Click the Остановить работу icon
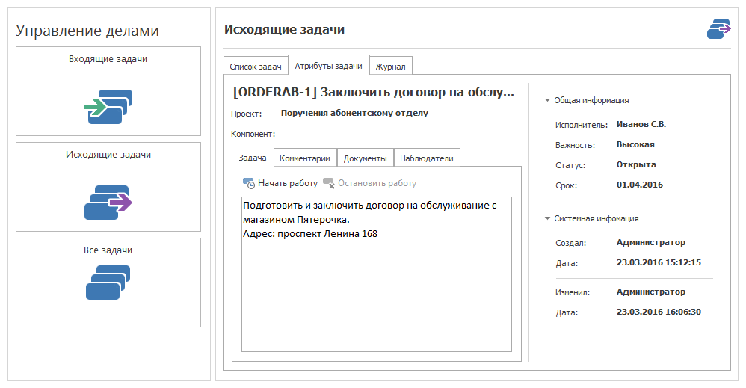Image resolution: width=746 pixels, height=388 pixels. click(329, 183)
